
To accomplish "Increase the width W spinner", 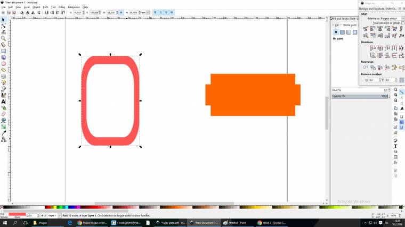I will 117,12.
